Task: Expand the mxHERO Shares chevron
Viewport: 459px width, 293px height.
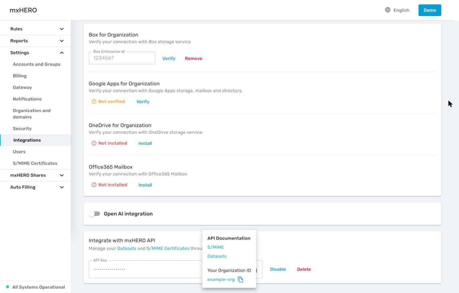Action: coord(62,175)
